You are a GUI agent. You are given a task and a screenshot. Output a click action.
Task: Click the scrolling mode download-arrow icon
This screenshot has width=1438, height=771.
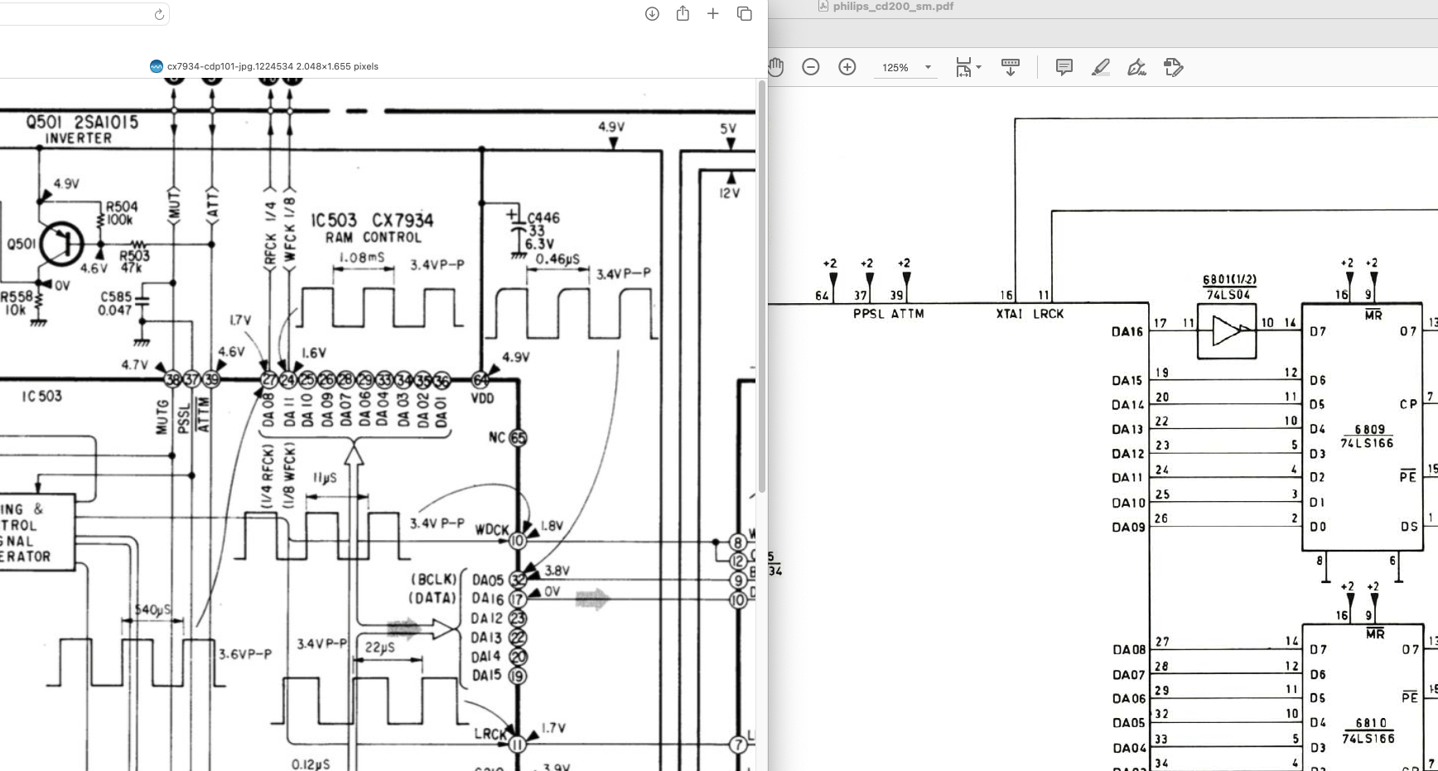[1011, 67]
